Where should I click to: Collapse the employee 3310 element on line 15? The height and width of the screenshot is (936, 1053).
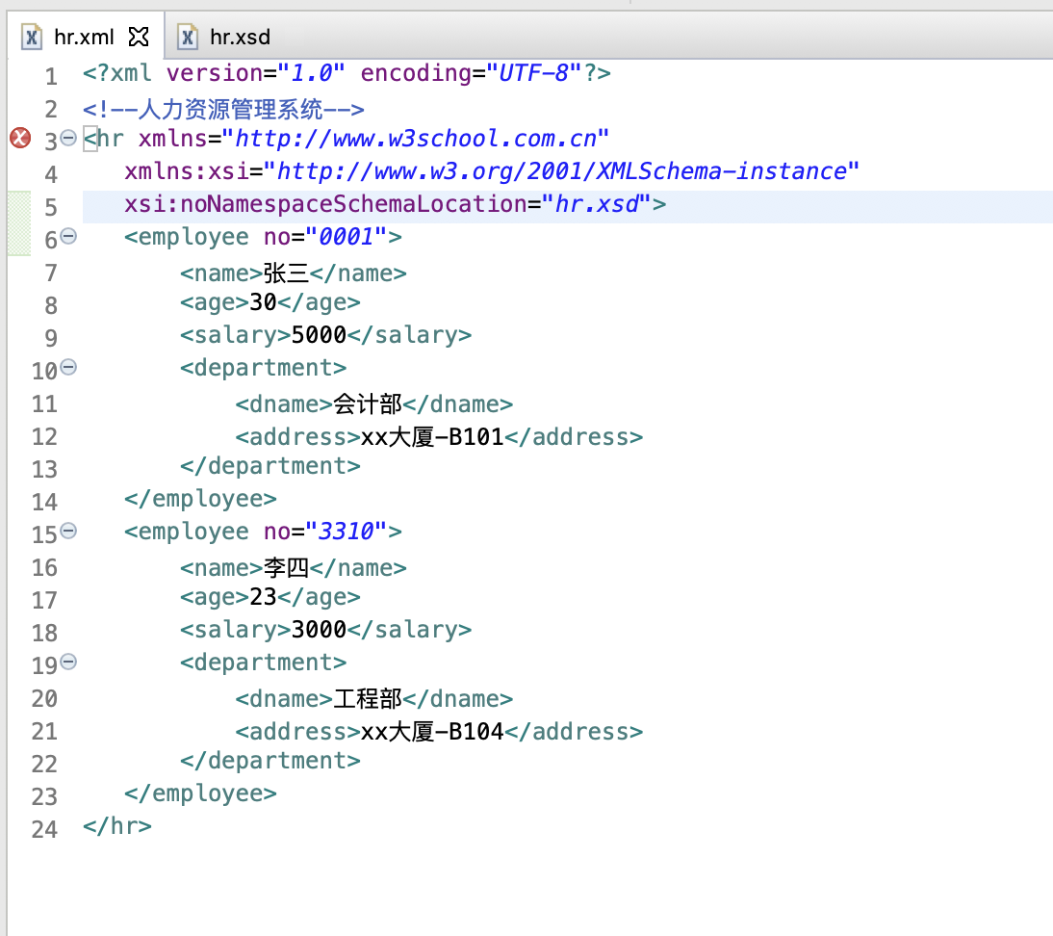[x=68, y=531]
